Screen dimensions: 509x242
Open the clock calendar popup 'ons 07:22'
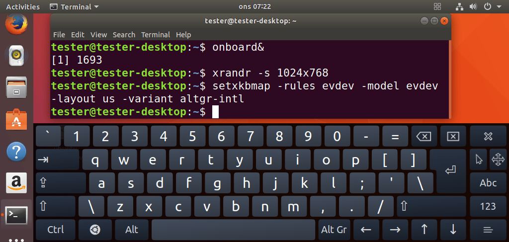point(254,6)
